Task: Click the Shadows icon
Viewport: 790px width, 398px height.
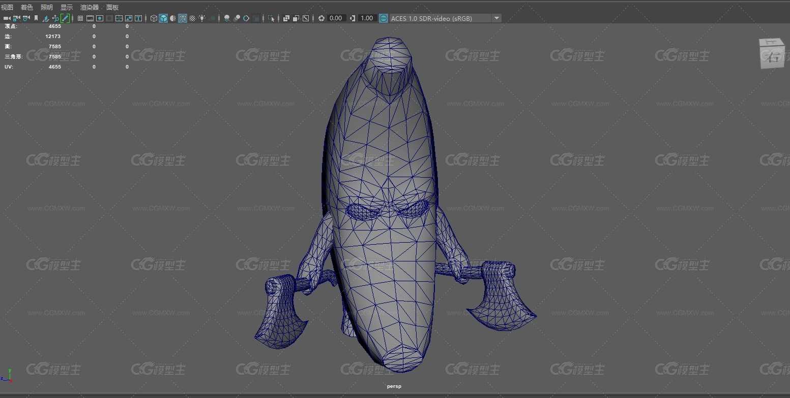Action: [212, 18]
